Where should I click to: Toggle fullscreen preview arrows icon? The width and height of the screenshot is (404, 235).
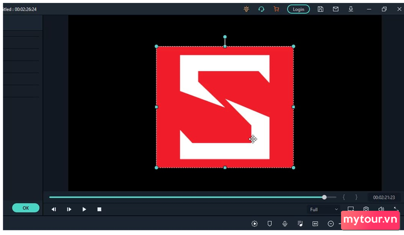396,209
